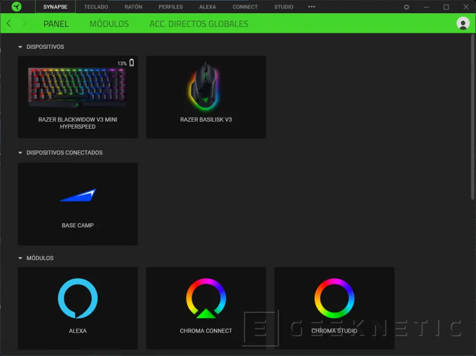Switch to the Ratón tab
Image resolution: width=476 pixels, height=356 pixels.
click(x=133, y=7)
